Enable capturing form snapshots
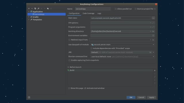Image resolution: width=184 pixels, height=103 pixels. point(70,60)
